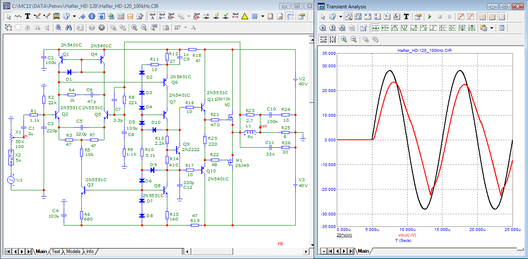Go to last page arrow in Transient Analysis
The height and width of the screenshot is (259, 528).
(x=351, y=251)
